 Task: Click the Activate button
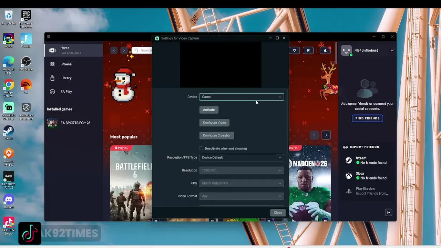[209, 110]
